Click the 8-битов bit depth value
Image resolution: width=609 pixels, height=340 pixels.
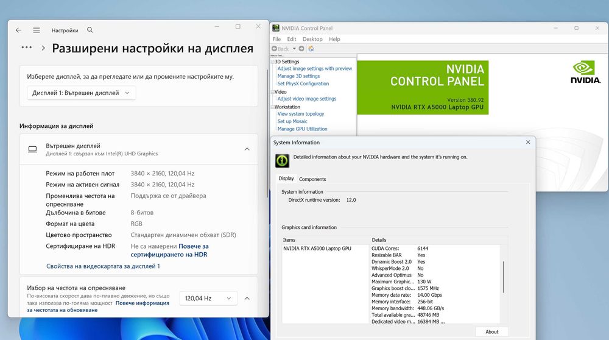point(142,213)
